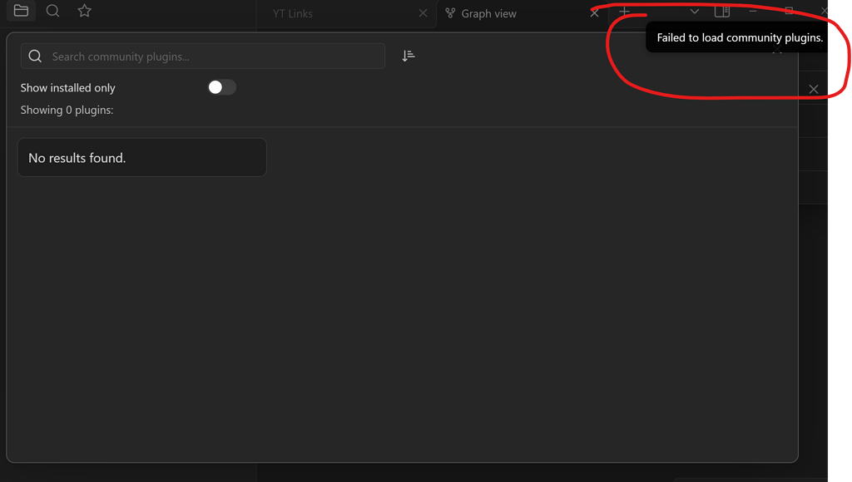Viewport: 852px width, 482px height.
Task: Change plugin sort order using the sort icon
Action: point(407,55)
